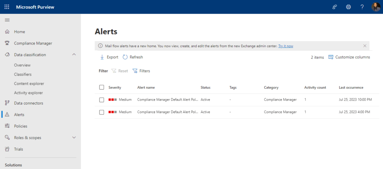383x169 pixels.
Task: Open Data connectors page
Action: tap(28, 103)
